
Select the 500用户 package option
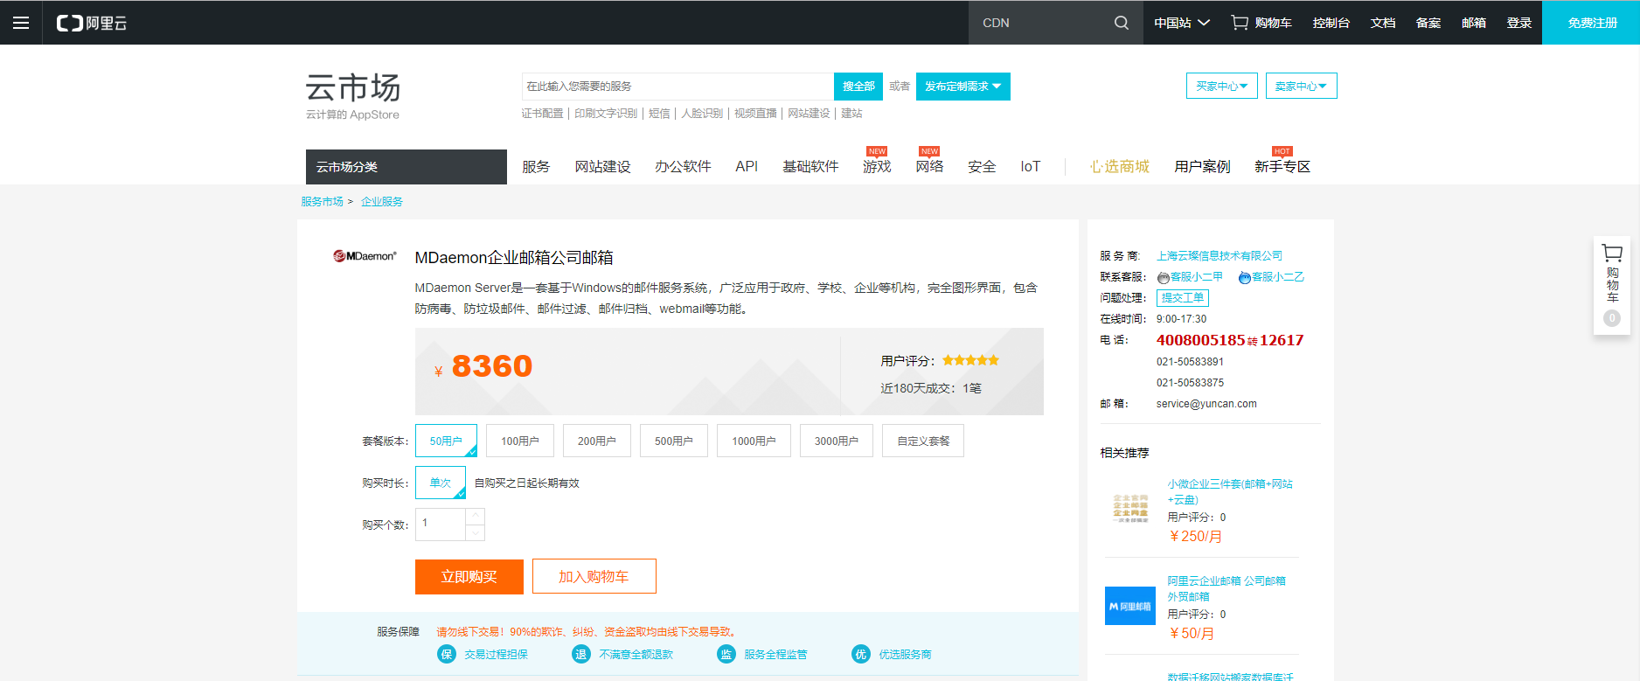coord(674,441)
